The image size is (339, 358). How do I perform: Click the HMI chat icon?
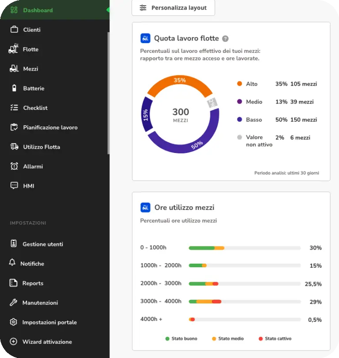point(14,186)
